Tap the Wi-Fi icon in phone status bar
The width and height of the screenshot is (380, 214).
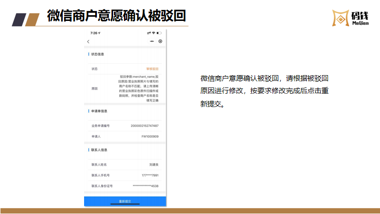[x=154, y=33]
